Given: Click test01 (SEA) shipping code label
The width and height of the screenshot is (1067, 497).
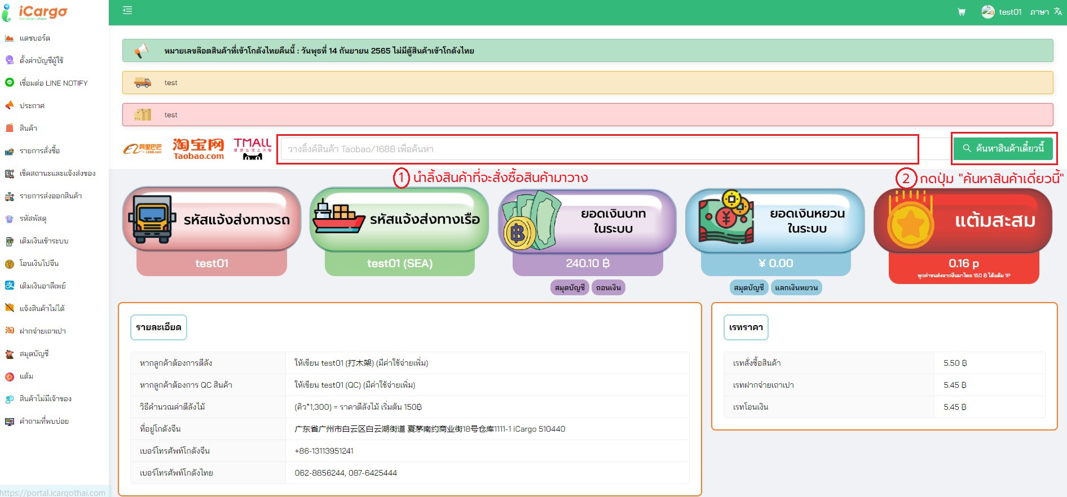Looking at the screenshot, I should tap(399, 263).
